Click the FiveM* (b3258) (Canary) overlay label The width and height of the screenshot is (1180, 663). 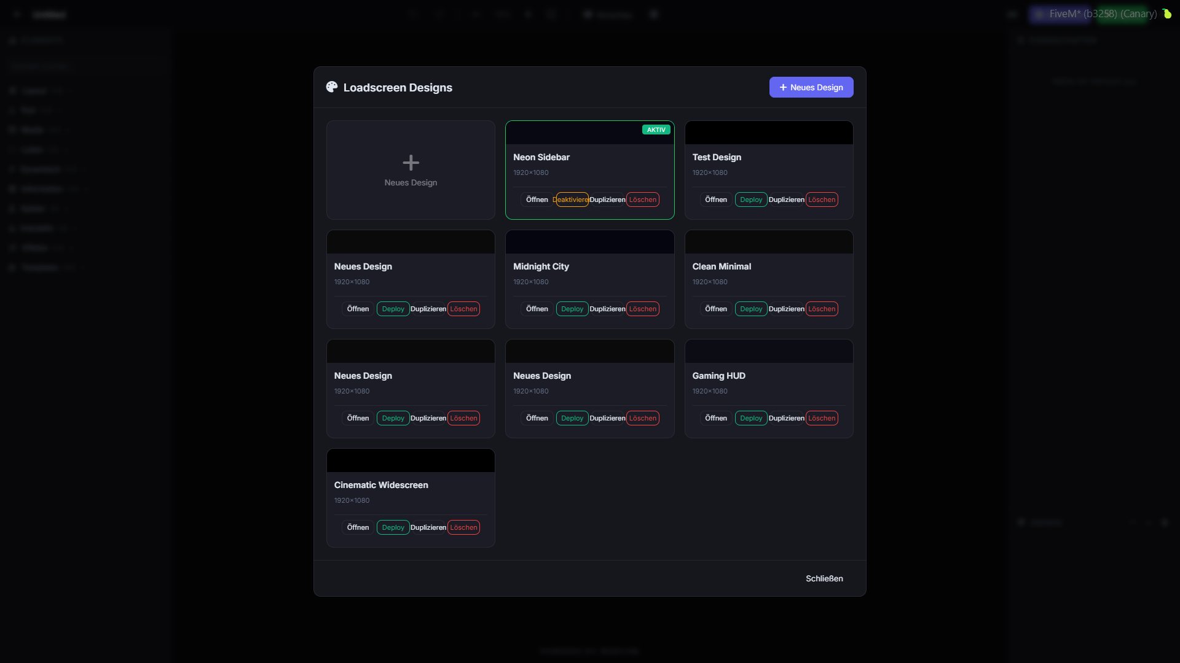tap(1103, 14)
